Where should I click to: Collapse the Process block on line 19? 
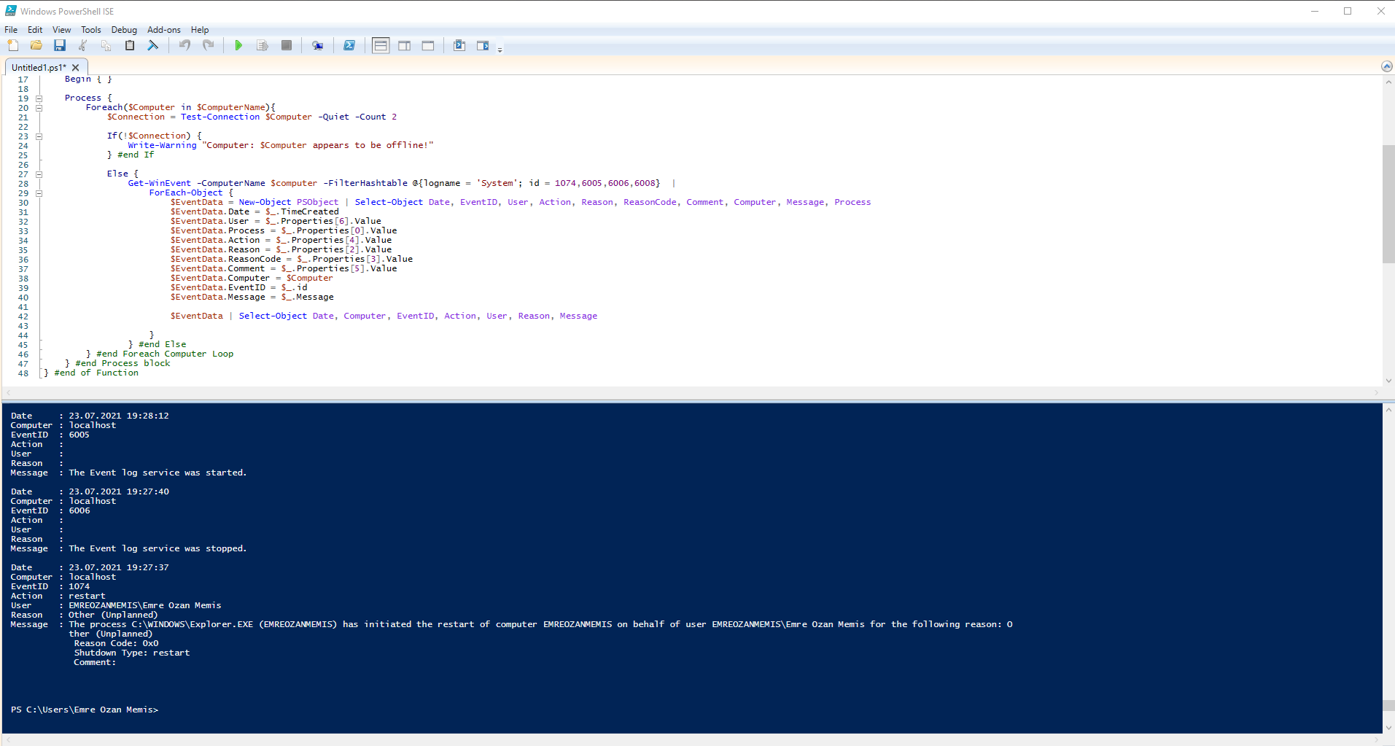[39, 98]
